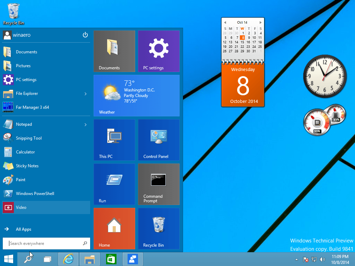Click the Control Panel tile

click(x=158, y=140)
